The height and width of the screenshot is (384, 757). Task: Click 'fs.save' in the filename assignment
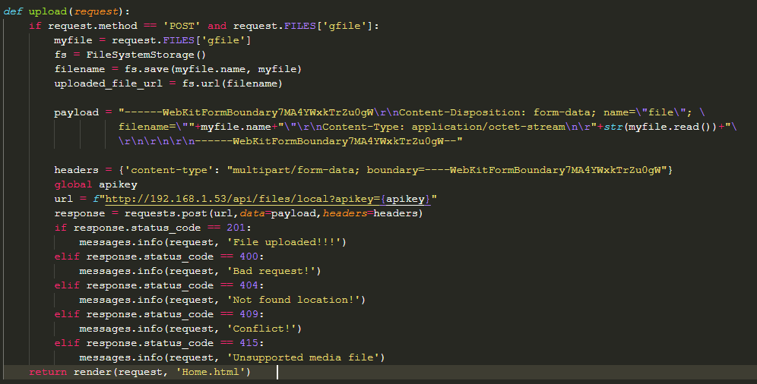[x=146, y=69]
